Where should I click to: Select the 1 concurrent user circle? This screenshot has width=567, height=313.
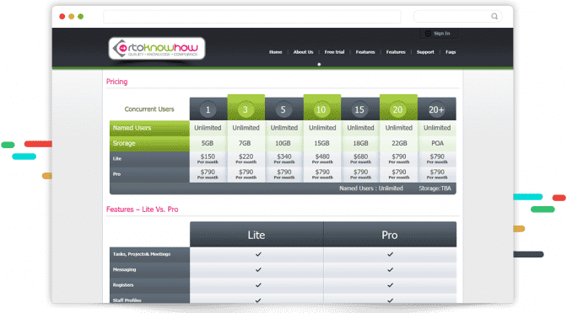point(208,109)
